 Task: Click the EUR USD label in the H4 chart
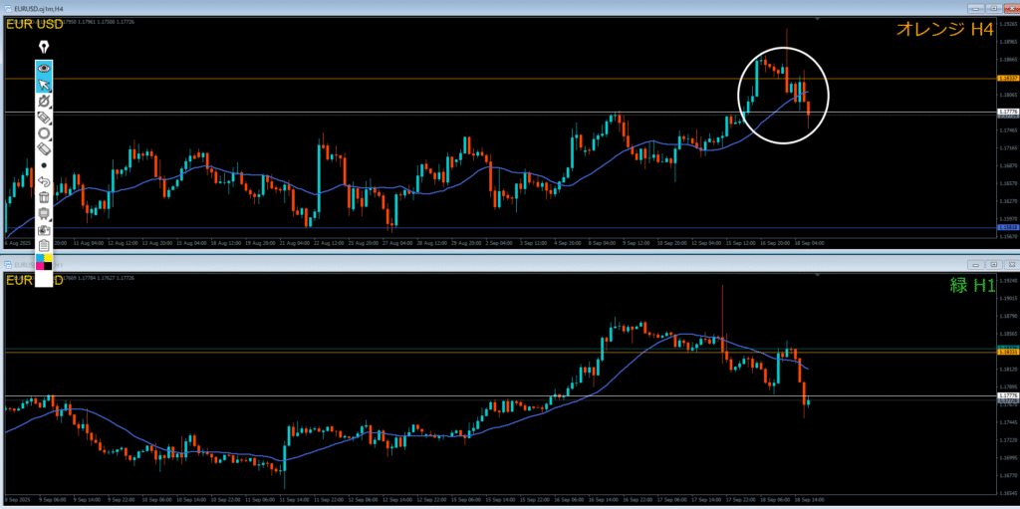(35, 25)
